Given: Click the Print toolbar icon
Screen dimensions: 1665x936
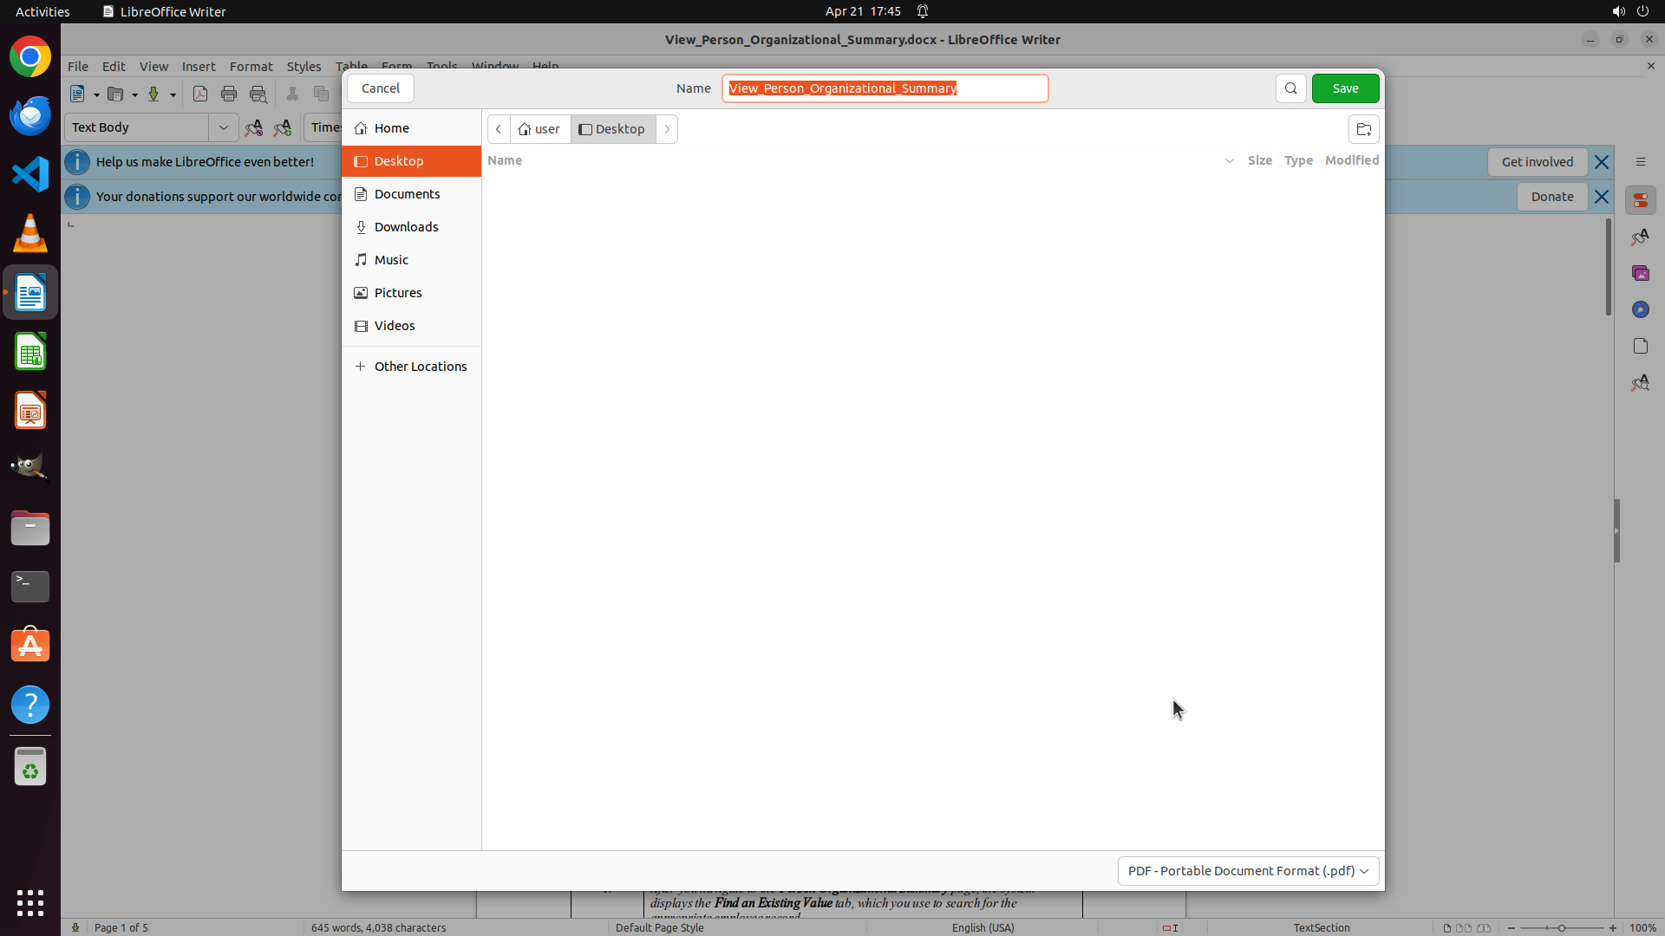Looking at the screenshot, I should point(229,94).
